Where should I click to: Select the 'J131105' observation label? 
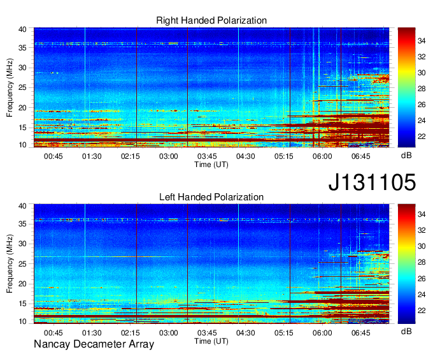[372, 182]
